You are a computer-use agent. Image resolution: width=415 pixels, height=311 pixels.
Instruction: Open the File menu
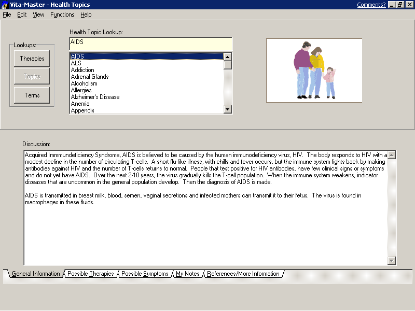click(7, 15)
